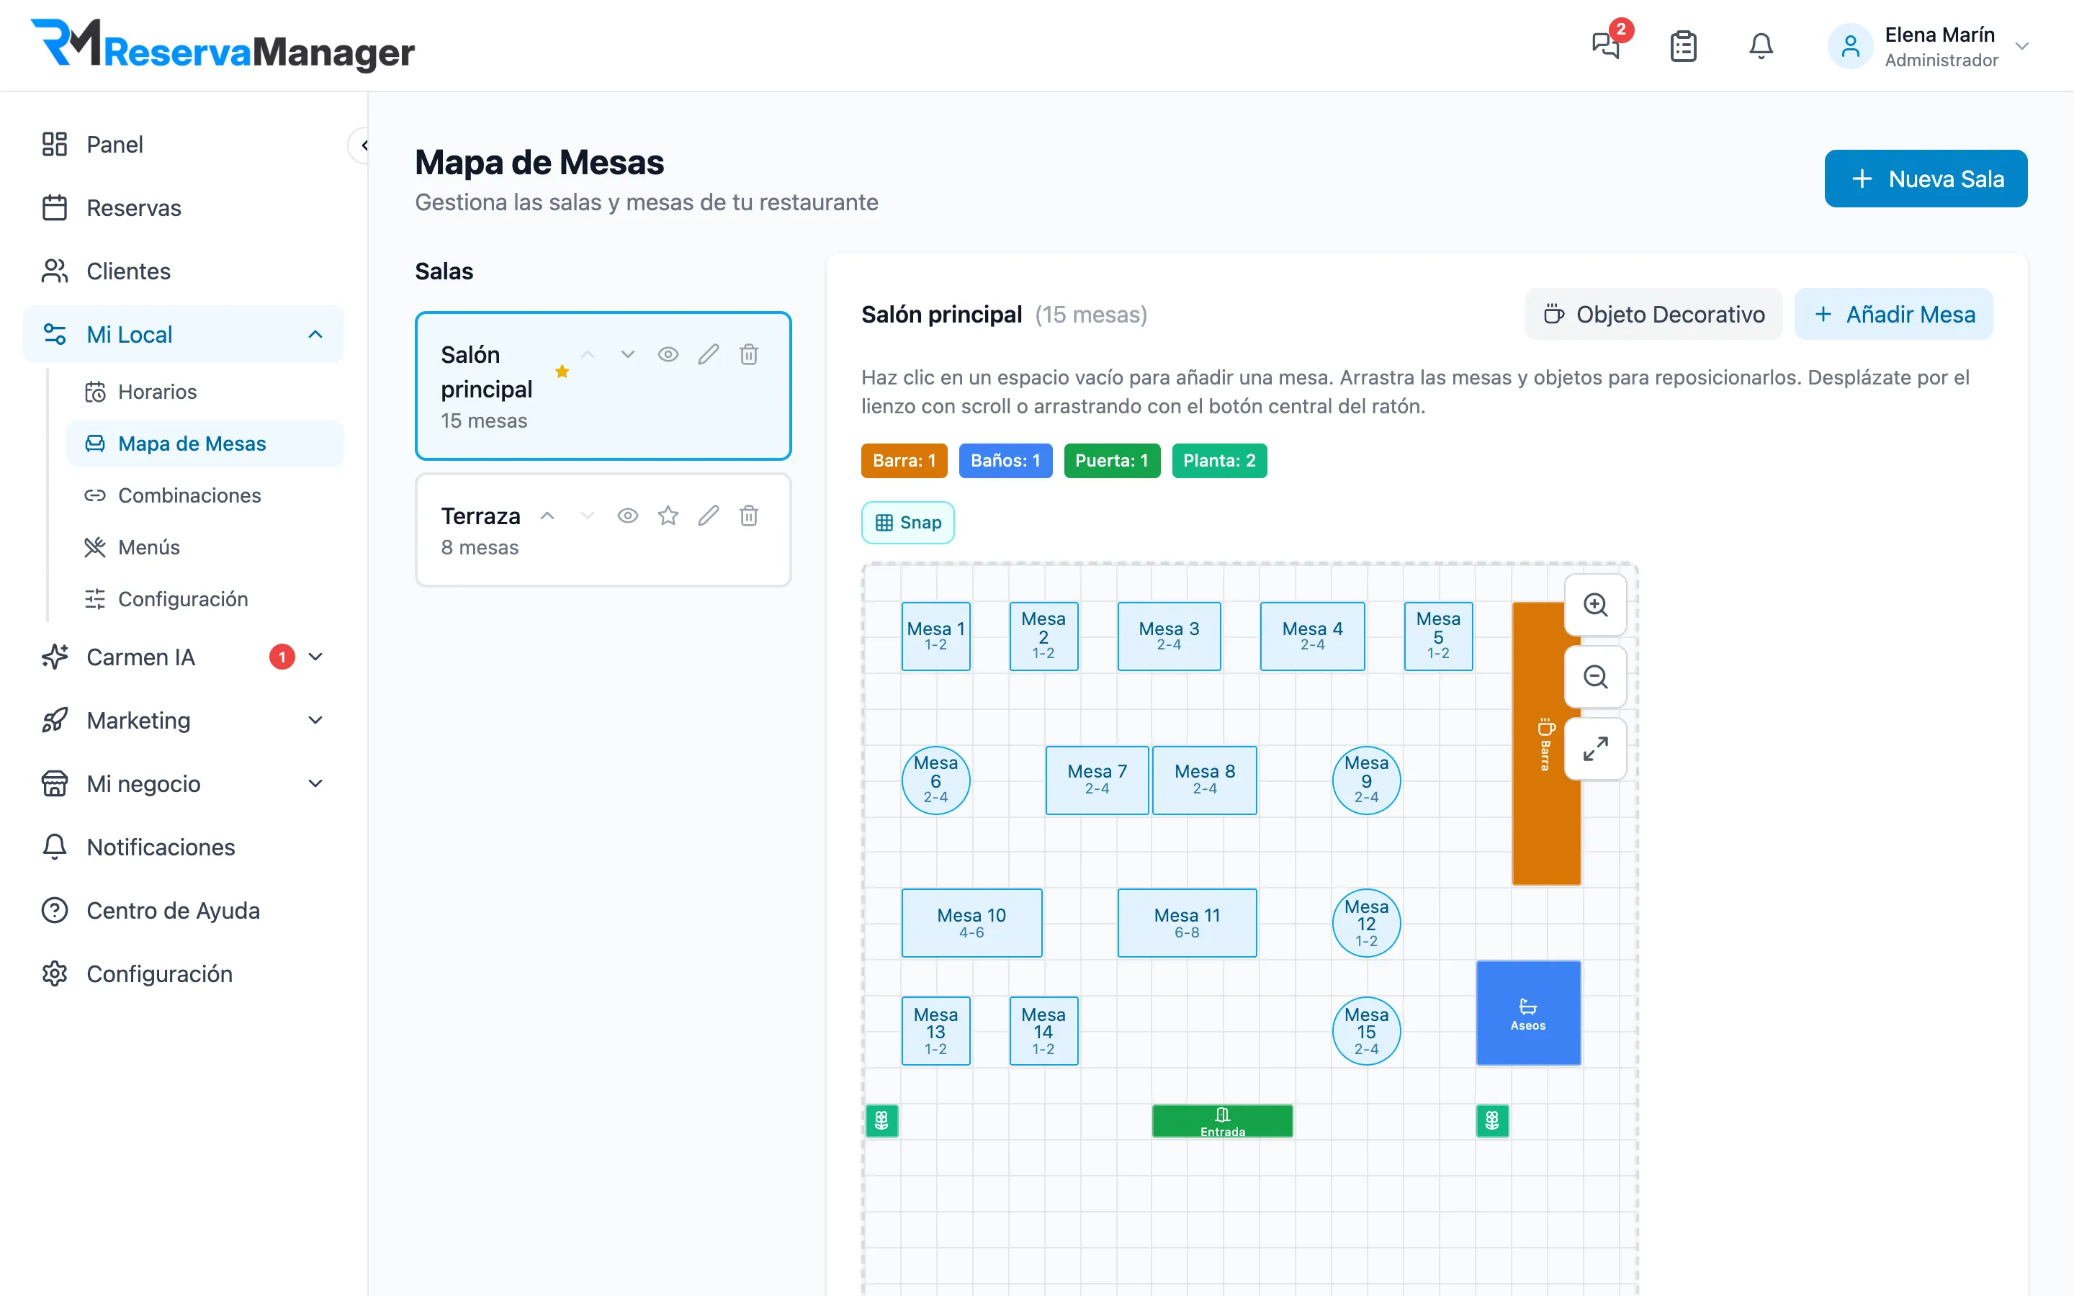Click the blue Baños: 1 tag
2074x1296 pixels.
pyautogui.click(x=1005, y=460)
